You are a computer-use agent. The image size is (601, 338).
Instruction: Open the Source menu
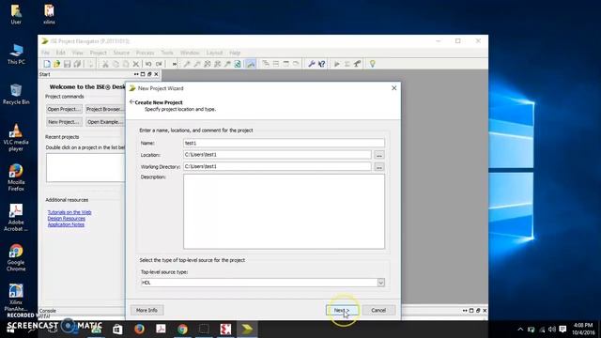click(121, 53)
